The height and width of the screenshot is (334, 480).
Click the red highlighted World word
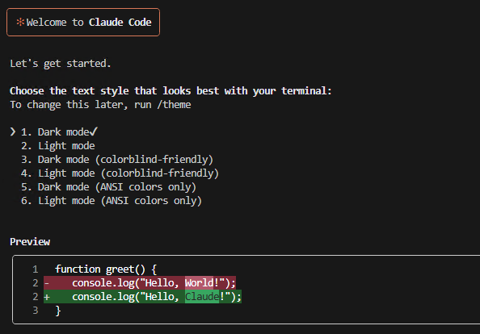pyautogui.click(x=200, y=282)
